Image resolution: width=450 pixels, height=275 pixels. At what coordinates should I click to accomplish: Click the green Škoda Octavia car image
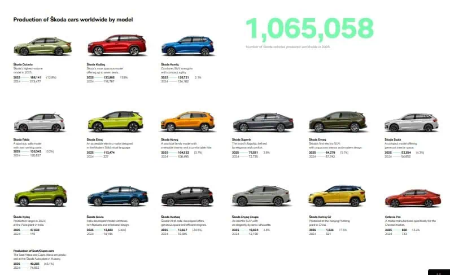click(x=42, y=46)
